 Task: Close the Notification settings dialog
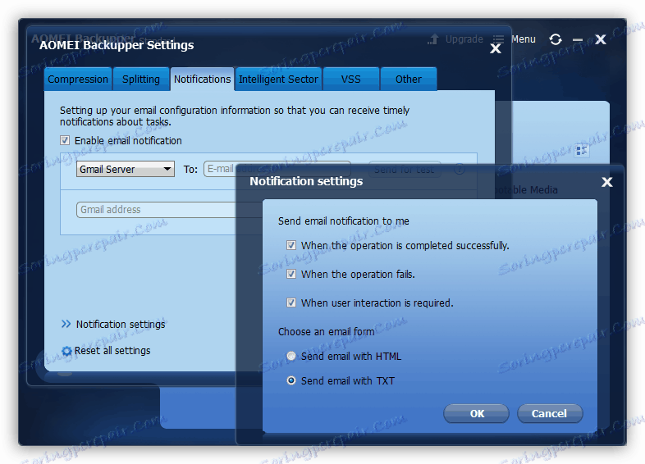coord(607,182)
